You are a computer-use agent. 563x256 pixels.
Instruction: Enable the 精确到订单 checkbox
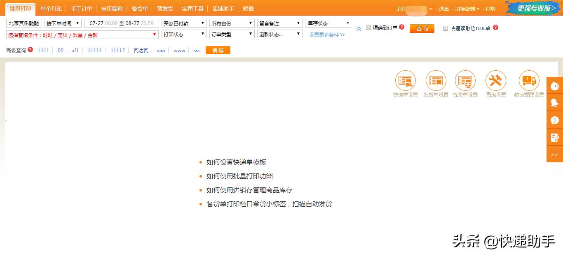[368, 29]
